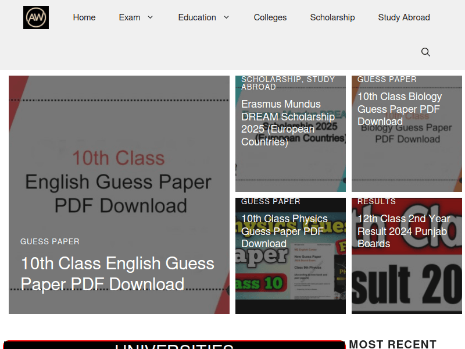Open the search magnifier icon
Screen dimensions: 465x349
(x=425, y=52)
